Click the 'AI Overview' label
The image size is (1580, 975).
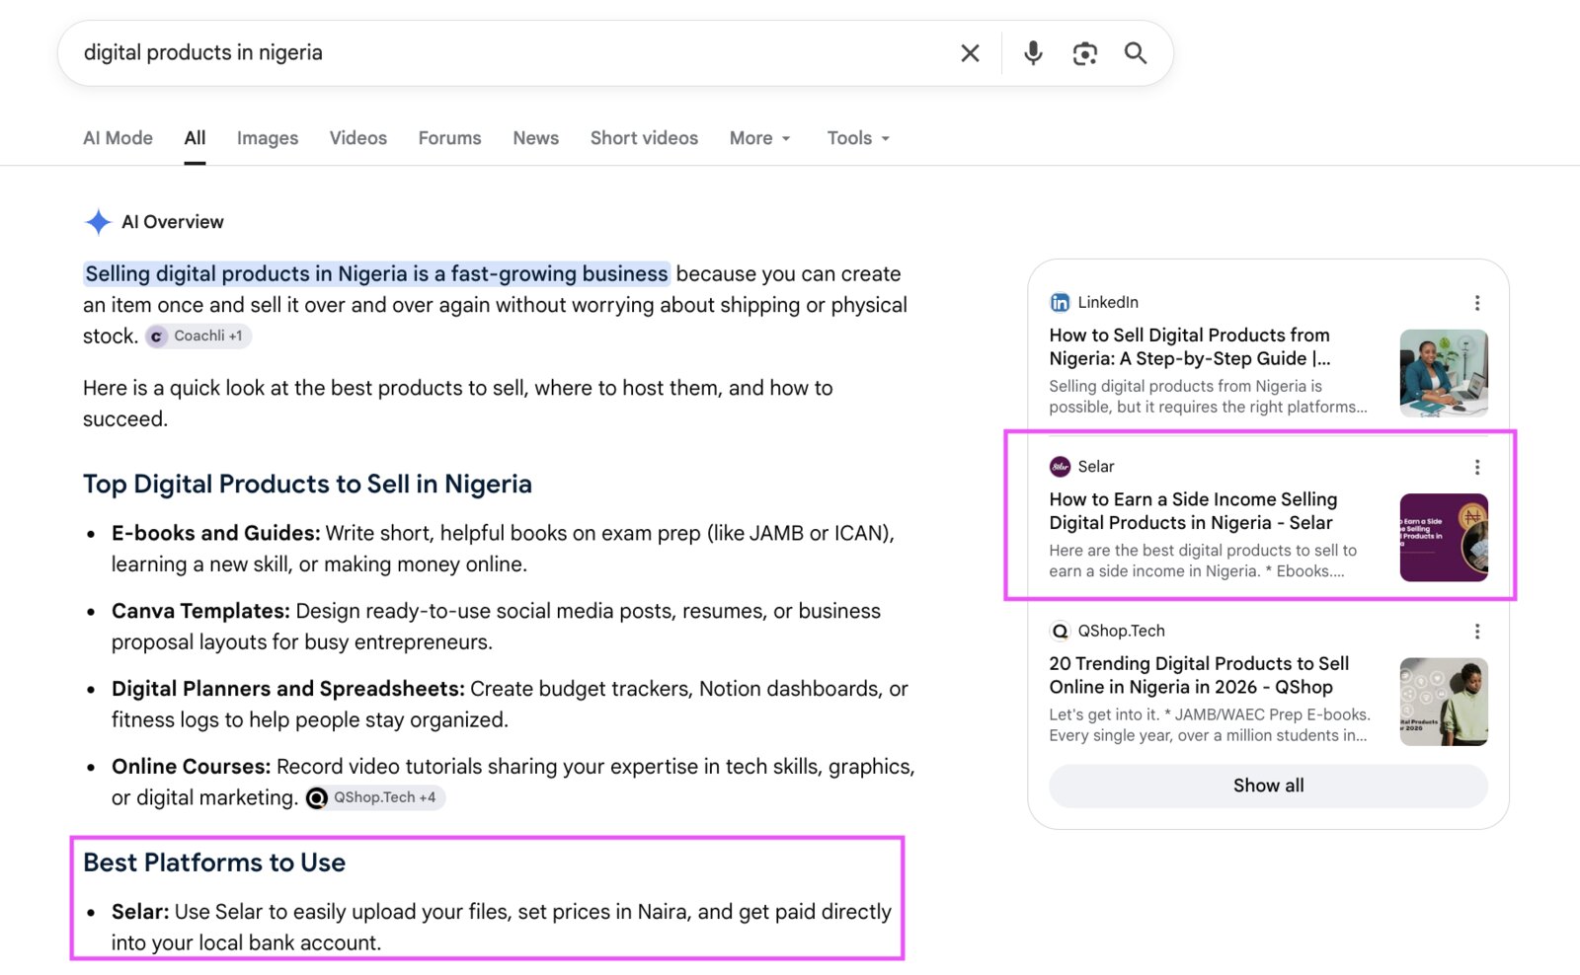(173, 222)
